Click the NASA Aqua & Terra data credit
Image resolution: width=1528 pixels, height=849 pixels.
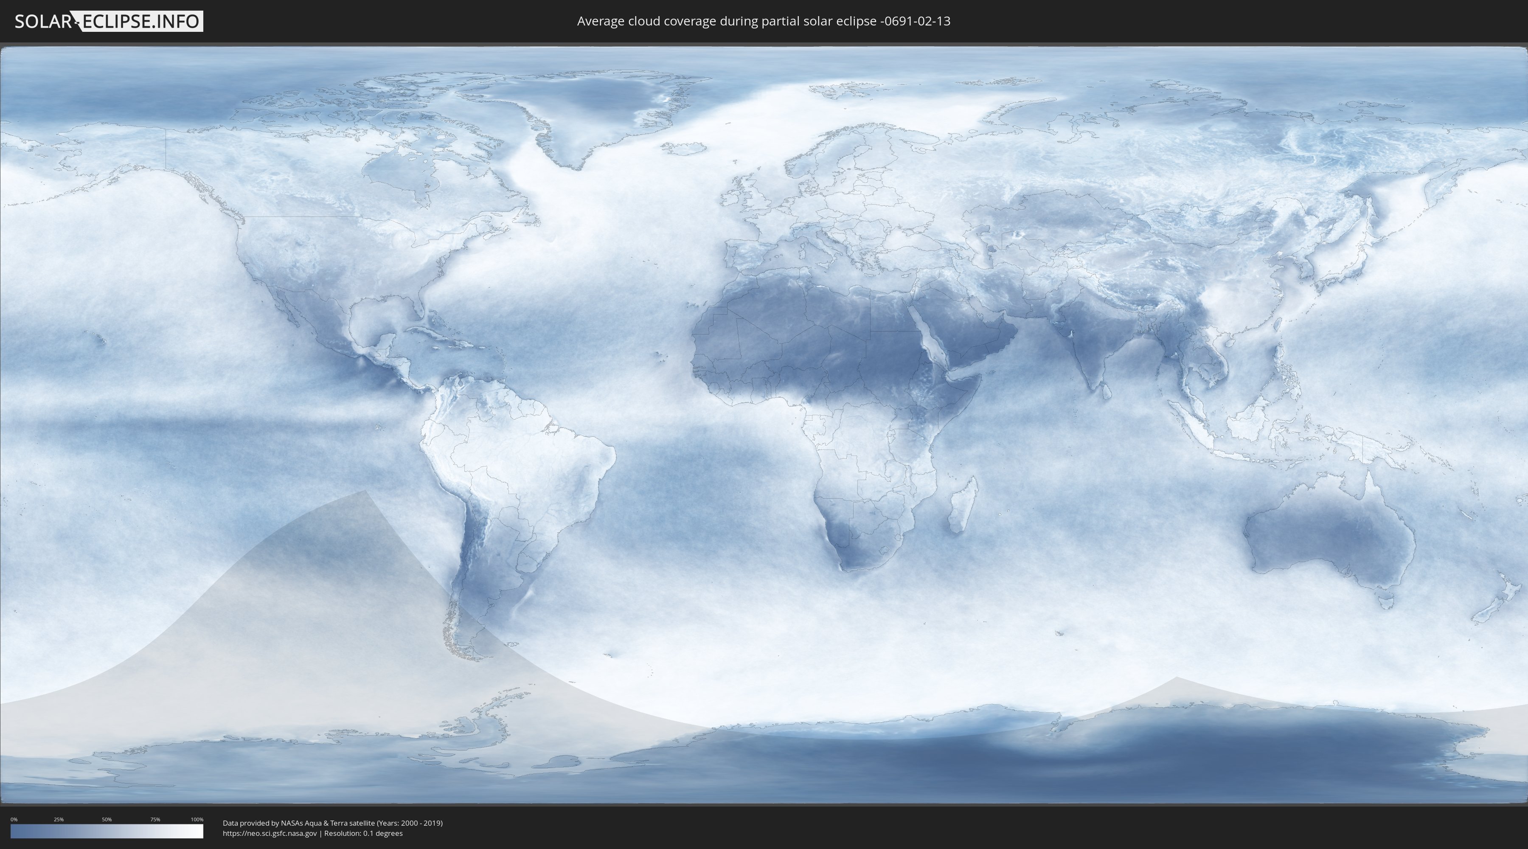coord(333,823)
